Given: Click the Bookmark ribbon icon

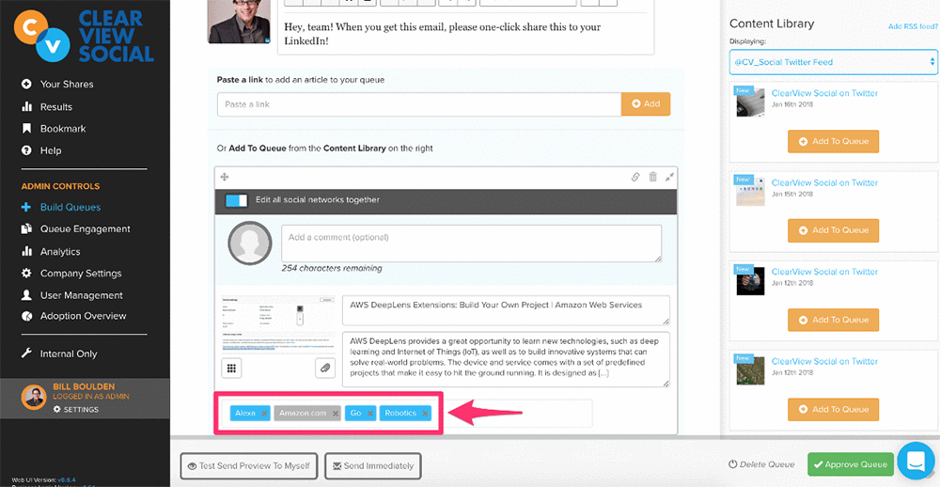Looking at the screenshot, I should click(26, 129).
